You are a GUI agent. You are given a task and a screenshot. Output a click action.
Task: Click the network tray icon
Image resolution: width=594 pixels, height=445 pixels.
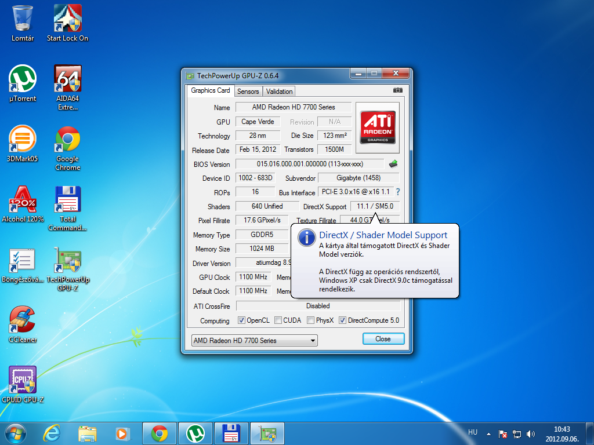[517, 434]
